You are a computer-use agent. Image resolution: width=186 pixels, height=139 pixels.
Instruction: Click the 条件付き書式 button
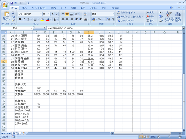(x=126, y=12)
